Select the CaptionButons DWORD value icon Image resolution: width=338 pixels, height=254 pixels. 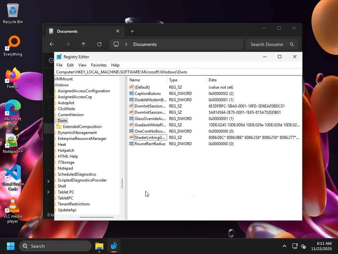pyautogui.click(x=131, y=94)
